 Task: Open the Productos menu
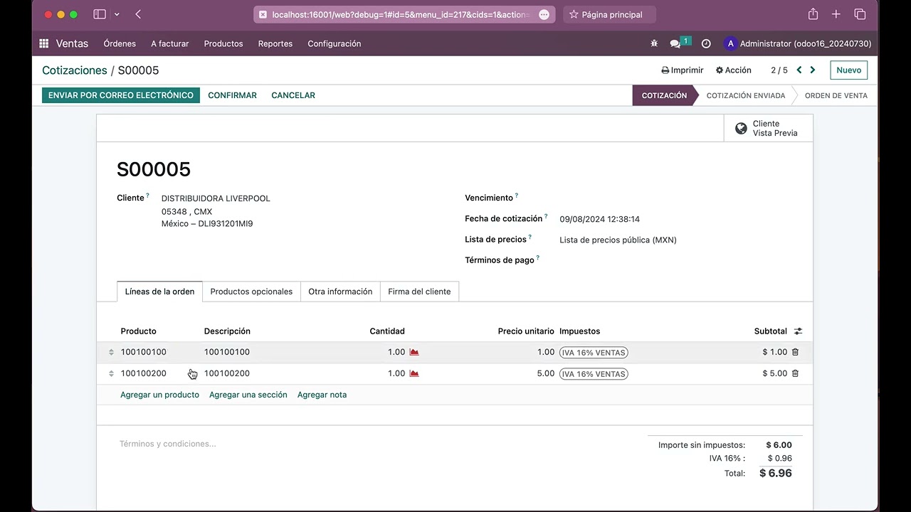[223, 43]
